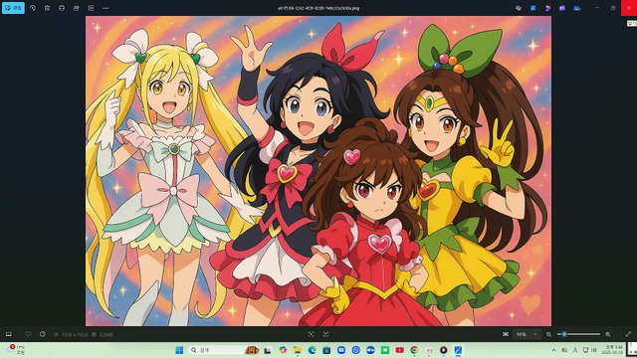The width and height of the screenshot is (637, 358).
Task: Open OneDrive cloud icon in the title bar
Action: click(577, 8)
